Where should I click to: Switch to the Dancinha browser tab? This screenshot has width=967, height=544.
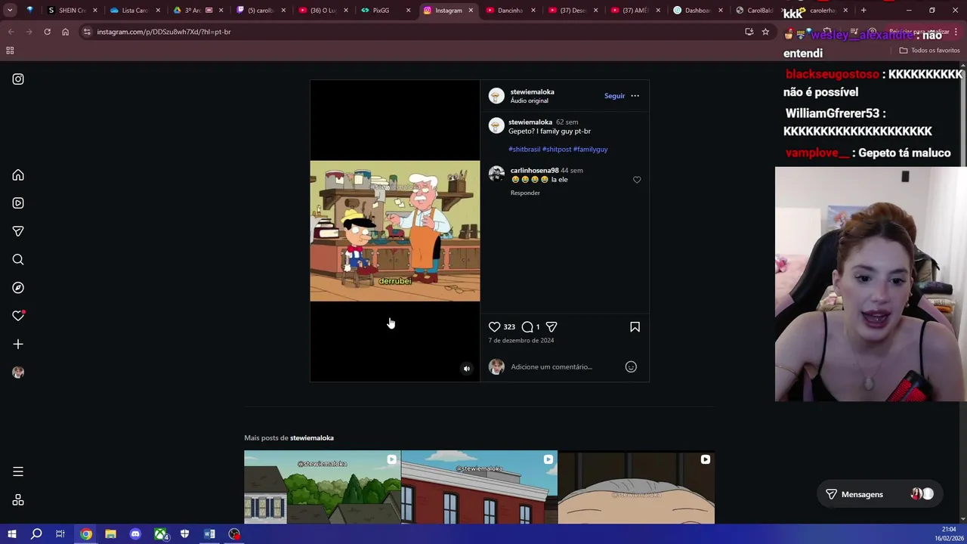pyautogui.click(x=509, y=11)
